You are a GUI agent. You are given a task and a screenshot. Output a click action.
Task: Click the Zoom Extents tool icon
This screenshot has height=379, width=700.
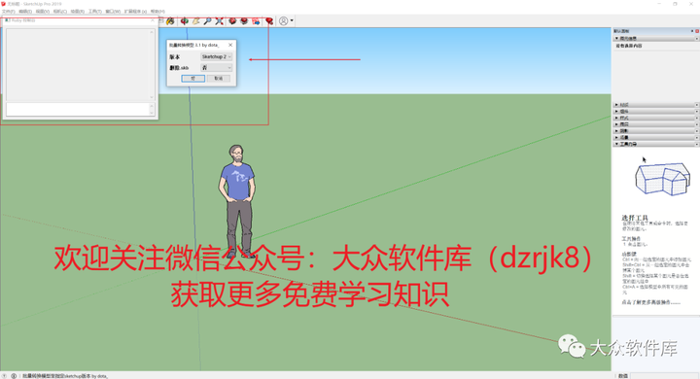tap(219, 21)
